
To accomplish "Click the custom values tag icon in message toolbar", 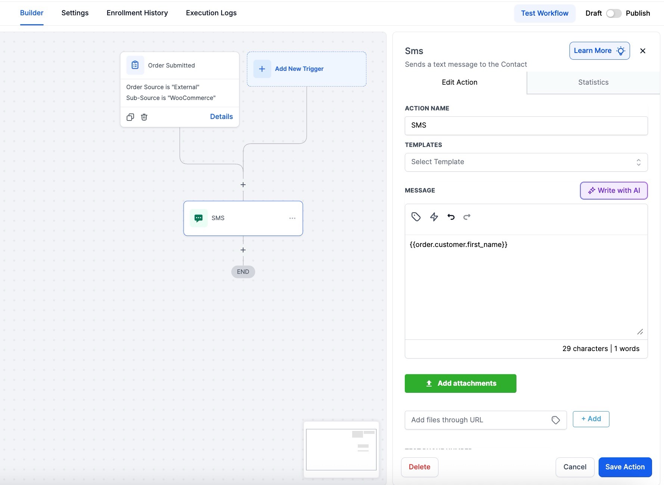I will click(x=416, y=217).
